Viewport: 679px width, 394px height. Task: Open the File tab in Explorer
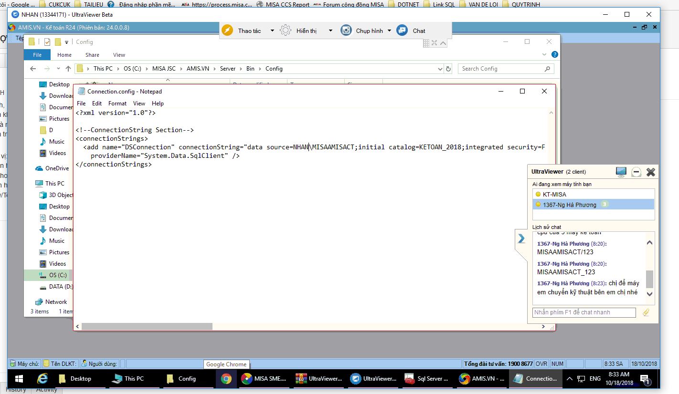tap(37, 55)
